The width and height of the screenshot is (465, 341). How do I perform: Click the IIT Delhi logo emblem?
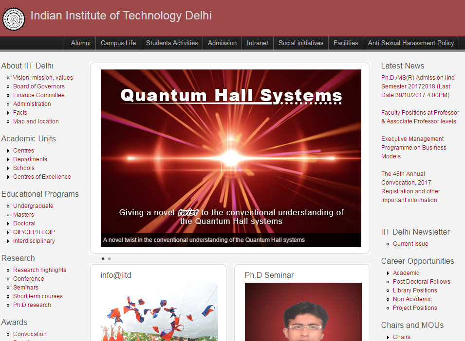[14, 19]
